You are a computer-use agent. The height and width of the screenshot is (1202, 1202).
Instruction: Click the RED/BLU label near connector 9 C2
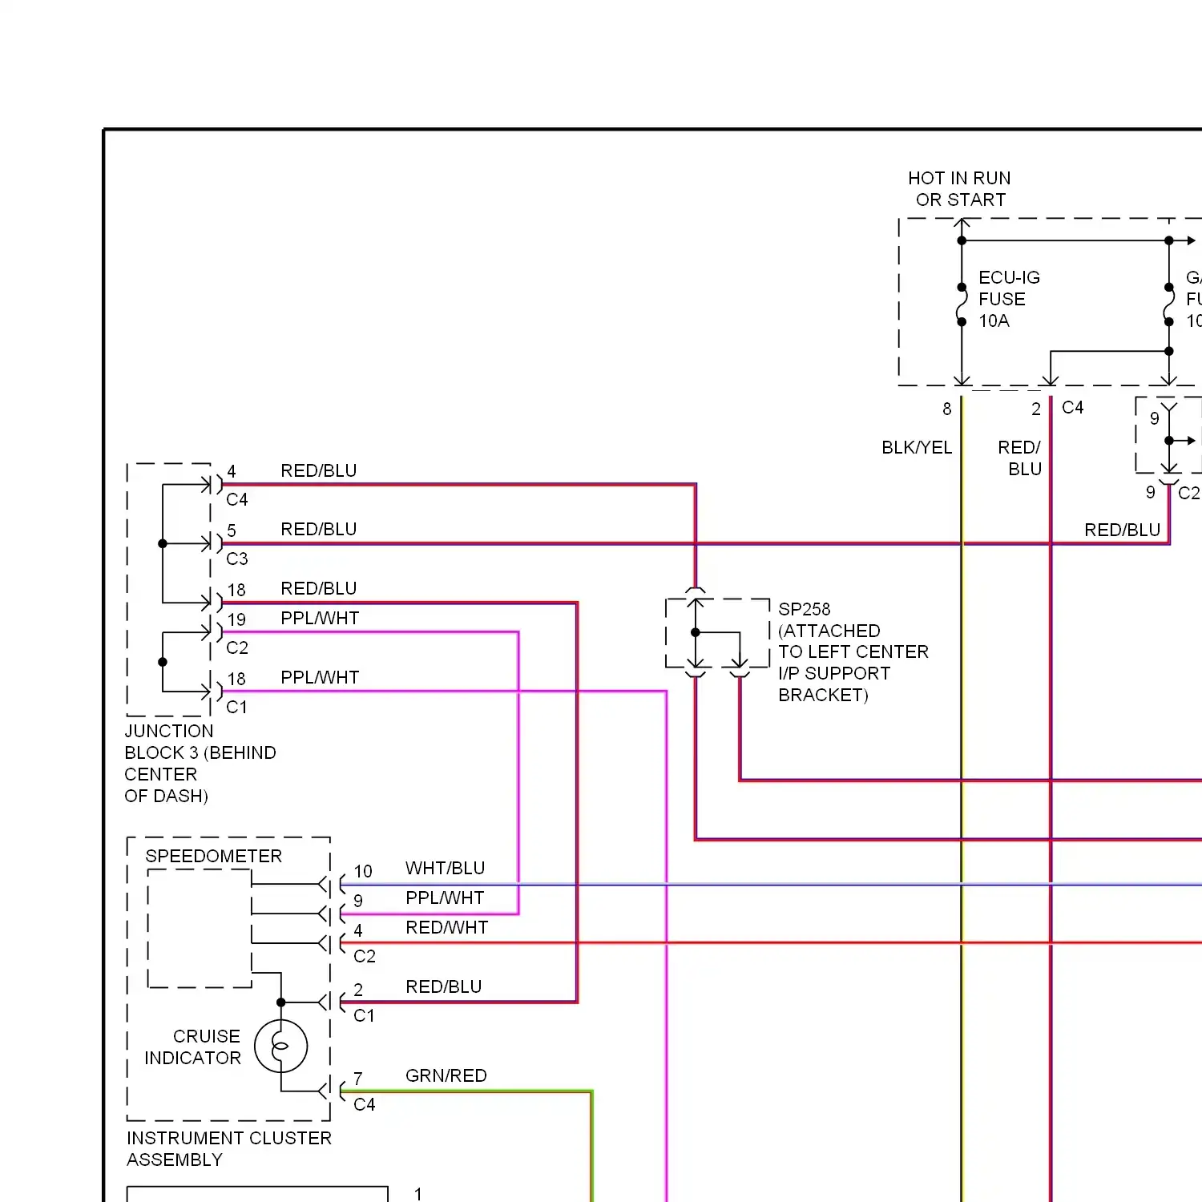click(1122, 530)
